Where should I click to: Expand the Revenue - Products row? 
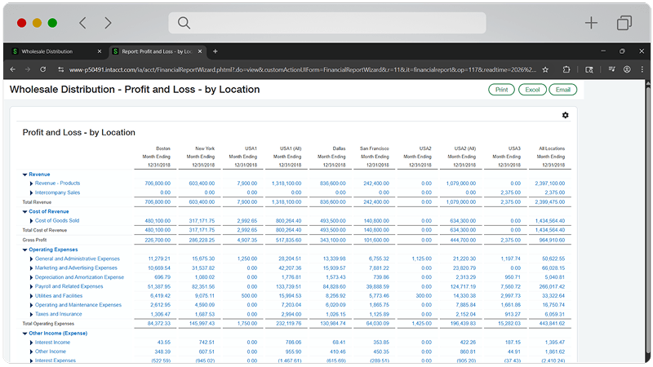point(31,183)
